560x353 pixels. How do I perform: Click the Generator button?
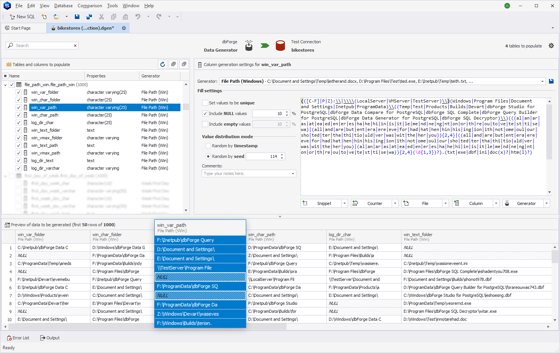523,203
